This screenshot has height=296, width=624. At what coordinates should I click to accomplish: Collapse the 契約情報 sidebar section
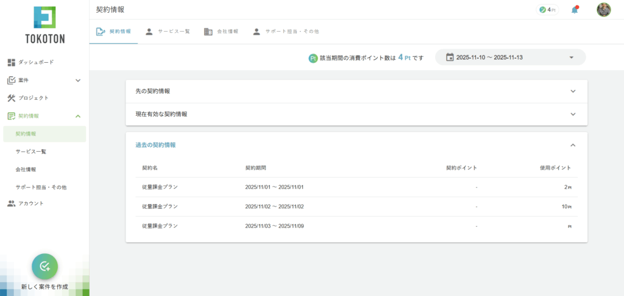point(77,116)
